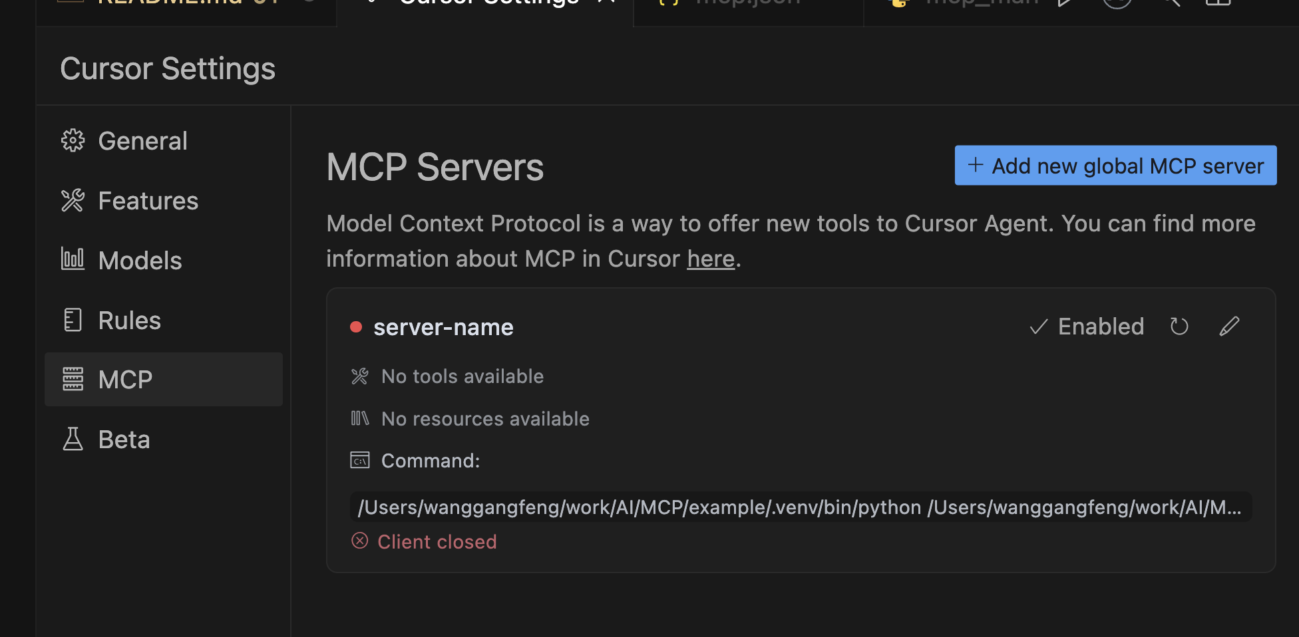This screenshot has height=637, width=1299.
Task: Click the 'No tools available' text
Action: coord(463,376)
